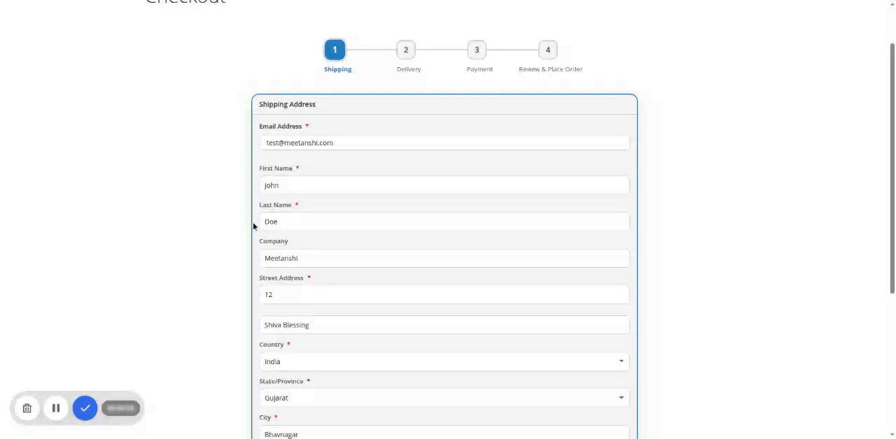
Task: Click the first Street Address line field
Action: coord(444,294)
